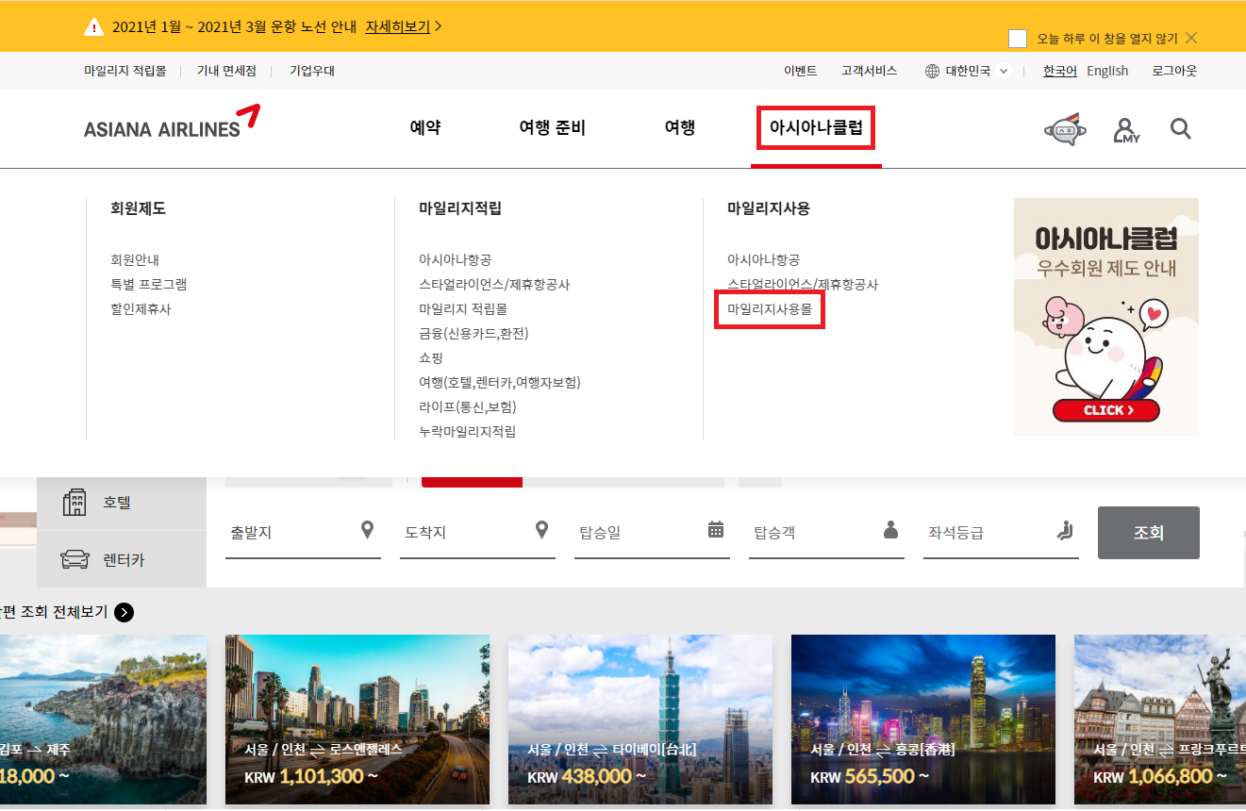Open 할인제휴사 menu item

click(x=141, y=309)
